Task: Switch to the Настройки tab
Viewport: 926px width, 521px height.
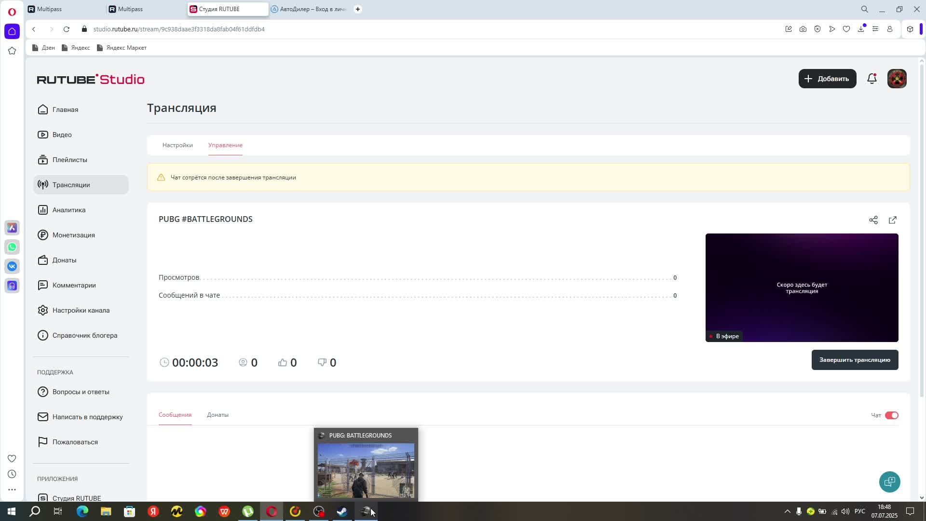Action: pos(177,145)
